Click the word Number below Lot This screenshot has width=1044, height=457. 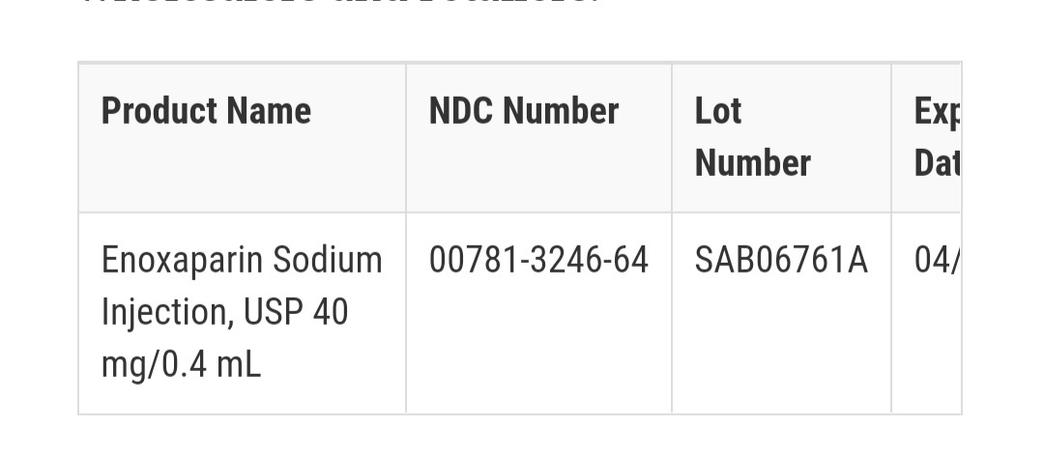[752, 163]
